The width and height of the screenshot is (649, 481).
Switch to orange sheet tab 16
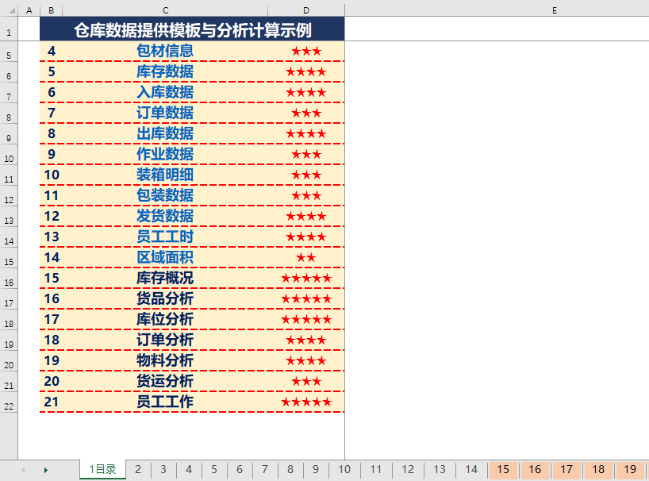535,469
